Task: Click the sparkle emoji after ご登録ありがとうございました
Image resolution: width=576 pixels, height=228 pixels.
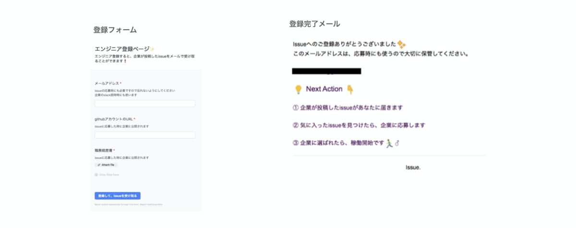Action: pos(402,45)
